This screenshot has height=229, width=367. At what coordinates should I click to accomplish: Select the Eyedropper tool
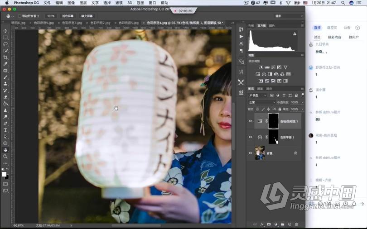pyautogui.click(x=5, y=64)
